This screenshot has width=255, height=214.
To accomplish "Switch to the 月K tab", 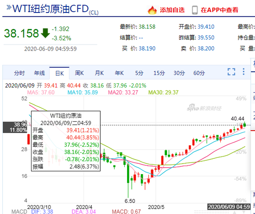I will 99,73.
